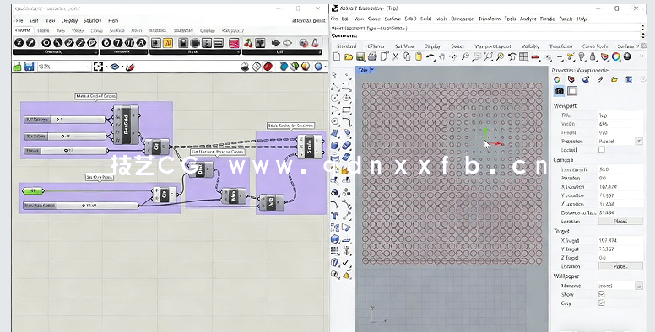
Task: Toggle the wallpaper Show checkbox
Action: (602, 294)
